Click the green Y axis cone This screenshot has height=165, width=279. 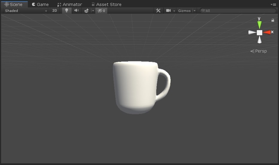[260, 25]
